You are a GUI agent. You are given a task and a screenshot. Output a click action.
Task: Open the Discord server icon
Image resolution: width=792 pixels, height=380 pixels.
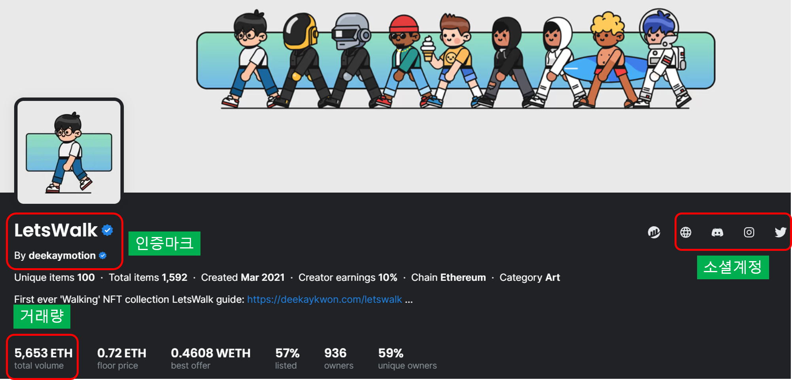coord(717,232)
